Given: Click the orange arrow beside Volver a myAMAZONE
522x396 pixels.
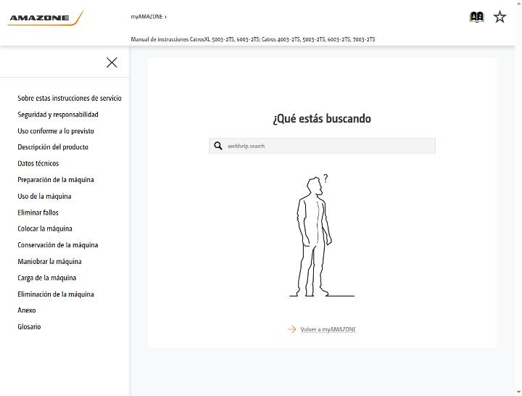Looking at the screenshot, I should pos(291,329).
